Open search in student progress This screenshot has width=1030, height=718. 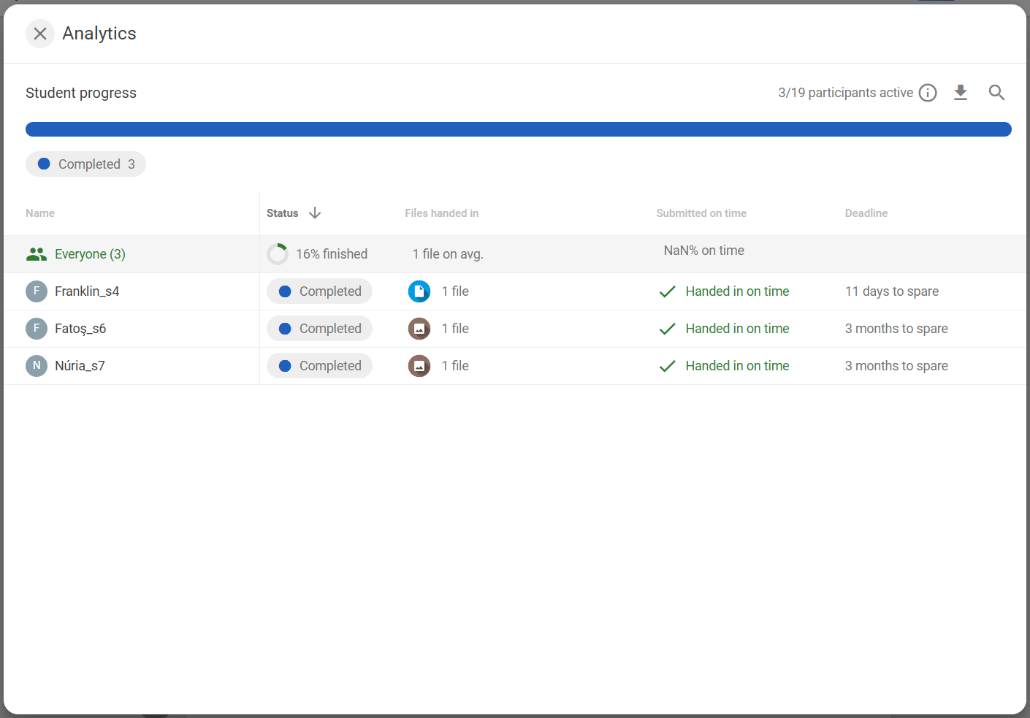point(996,93)
